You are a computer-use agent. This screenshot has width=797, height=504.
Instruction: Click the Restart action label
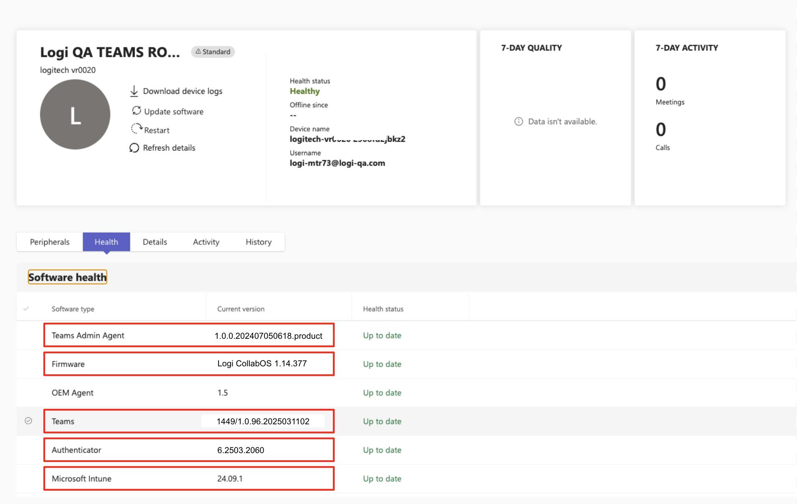(x=157, y=130)
